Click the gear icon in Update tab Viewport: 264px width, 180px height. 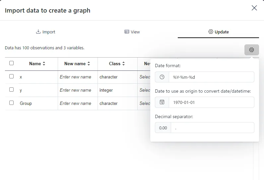(x=211, y=31)
